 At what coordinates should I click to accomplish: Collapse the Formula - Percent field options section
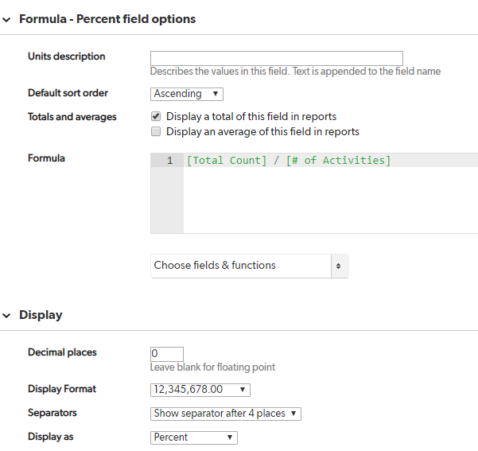pos(6,20)
